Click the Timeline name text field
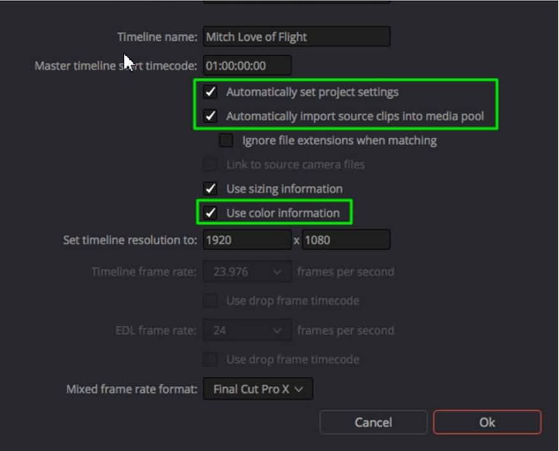This screenshot has width=559, height=451. pos(296,37)
